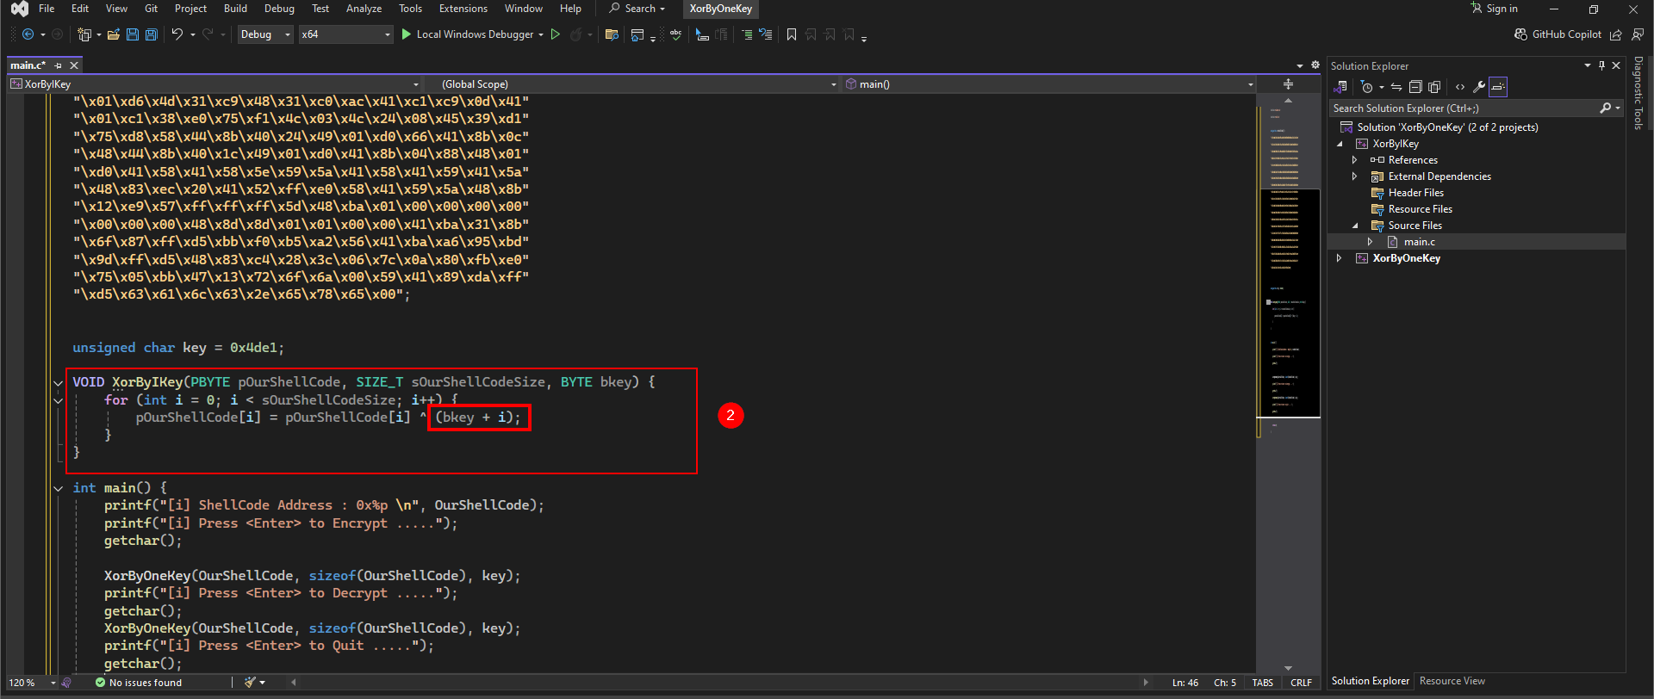Switch to the Resource View tab
This screenshot has width=1654, height=699.
tap(1452, 681)
